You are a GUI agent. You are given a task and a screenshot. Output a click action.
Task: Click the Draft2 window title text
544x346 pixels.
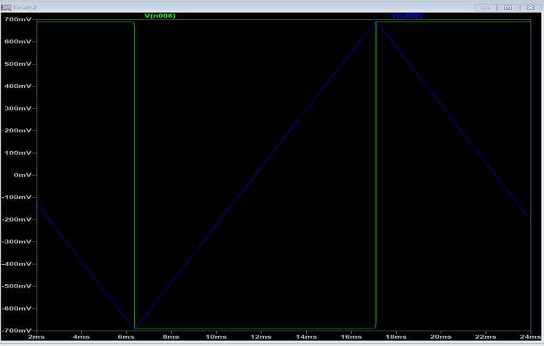(25, 7)
